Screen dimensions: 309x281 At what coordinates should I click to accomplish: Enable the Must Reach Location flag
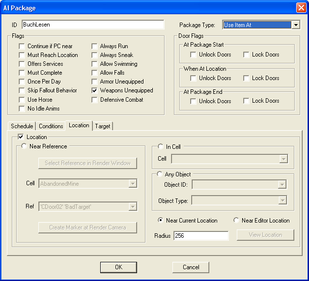coord(22,55)
